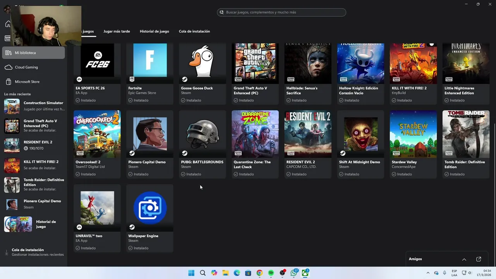Open Pionero Capital Demo library card
Screen dimensions: 496x279
pos(150,144)
